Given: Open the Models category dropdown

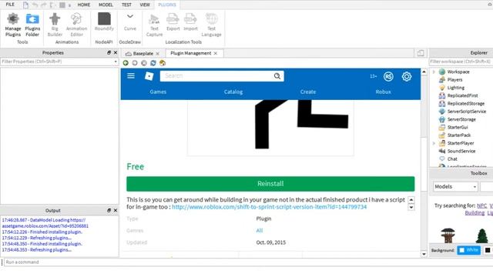Looking at the screenshot, I should pyautogui.click(x=455, y=186).
